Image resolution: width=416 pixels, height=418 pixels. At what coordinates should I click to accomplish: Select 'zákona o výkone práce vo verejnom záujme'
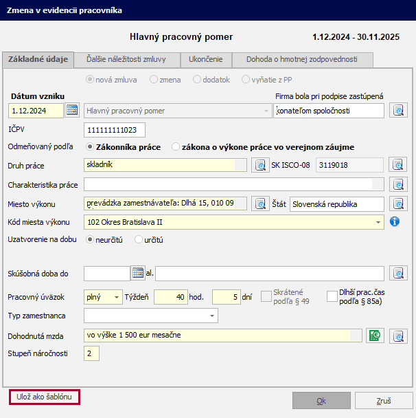[x=176, y=146]
